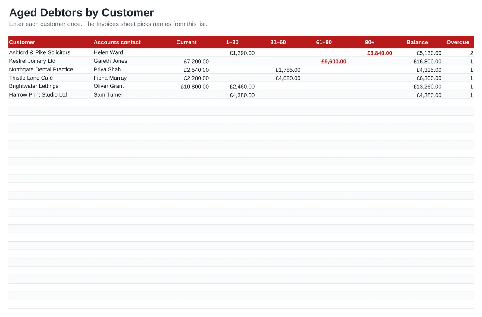This screenshot has width=482, height=317.
Task: Select the £2,540.00 current amount
Action: pyautogui.click(x=196, y=70)
